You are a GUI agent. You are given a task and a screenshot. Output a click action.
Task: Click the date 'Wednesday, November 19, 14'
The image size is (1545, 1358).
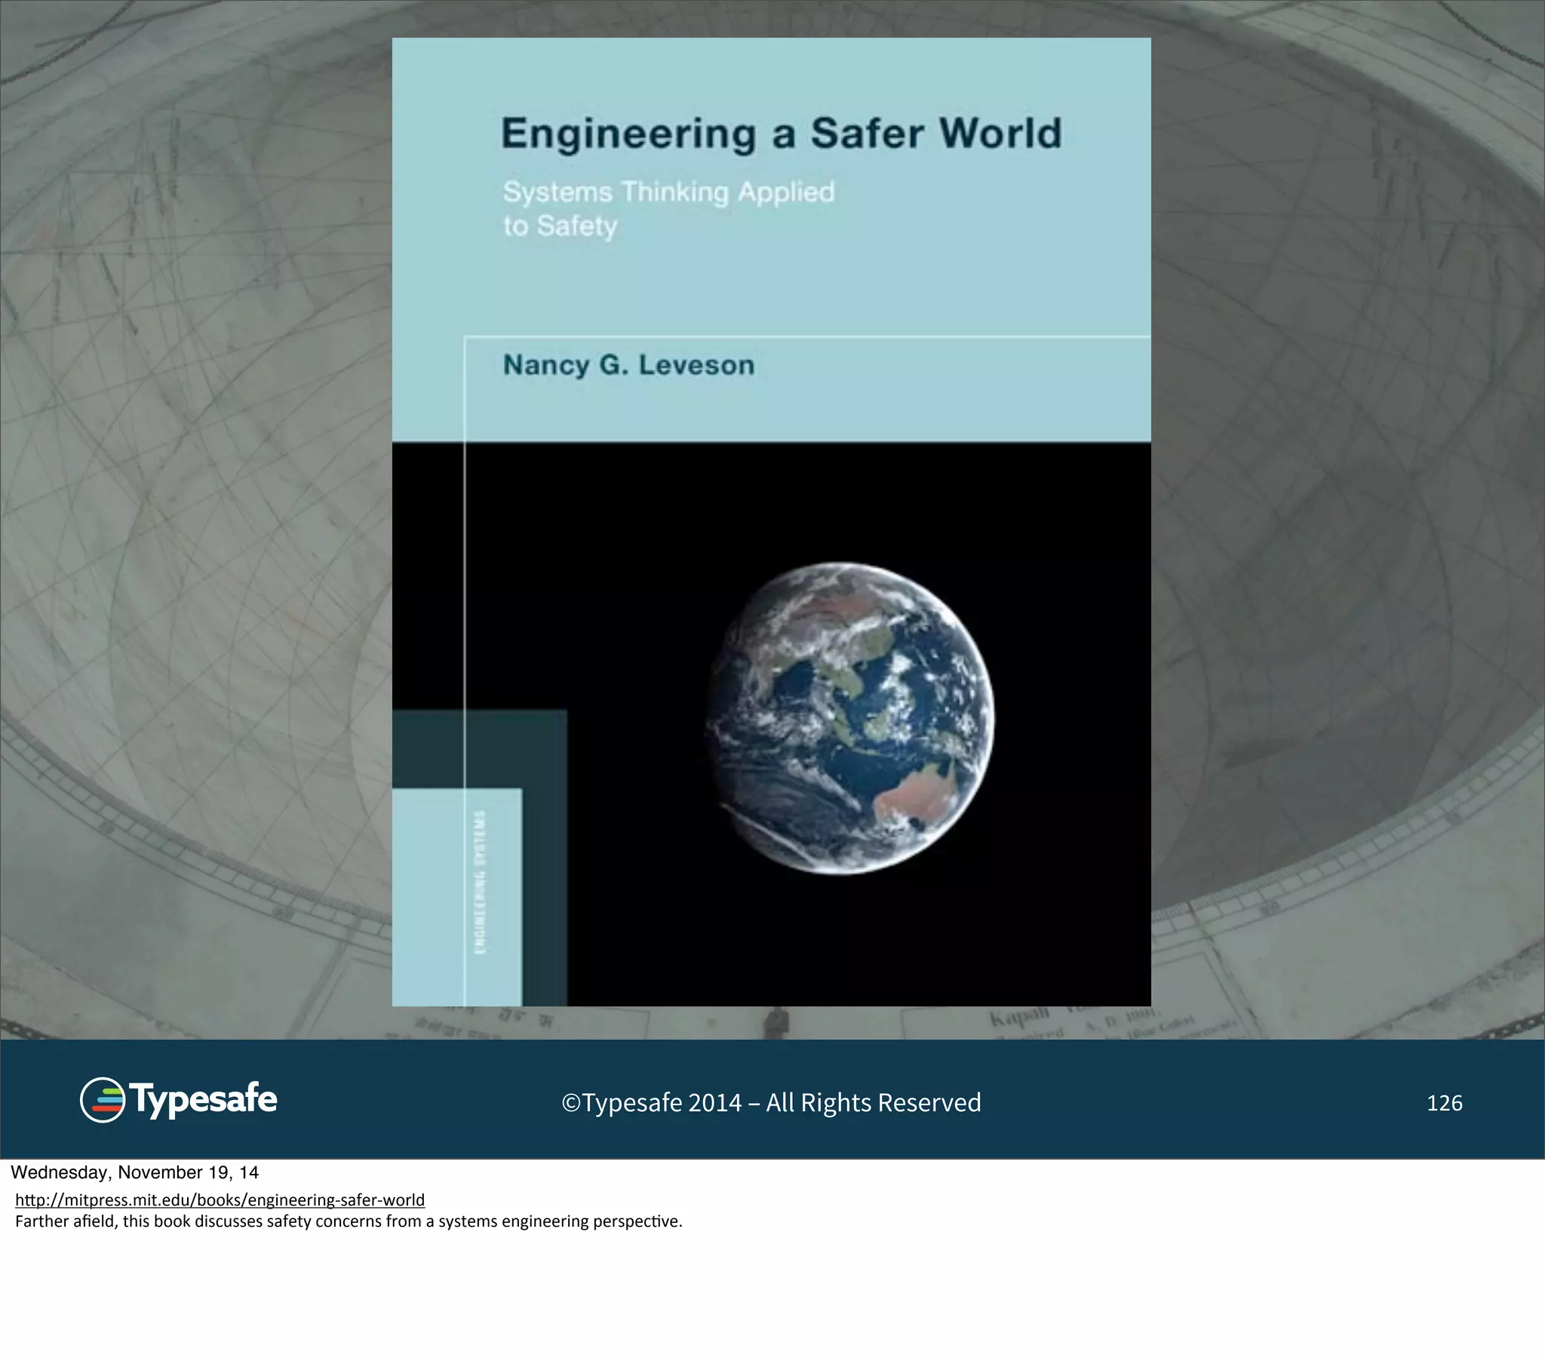pyautogui.click(x=134, y=1172)
